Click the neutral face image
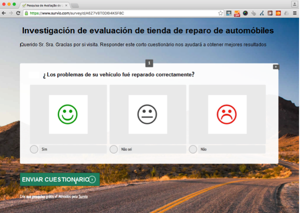300x213 pixels. click(147, 114)
